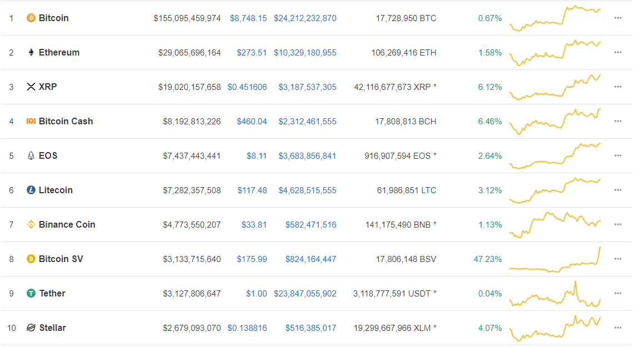Screen dimensions: 641x347
Task: Click Ethereum volume $10,329,180,955
Action: [305, 53]
